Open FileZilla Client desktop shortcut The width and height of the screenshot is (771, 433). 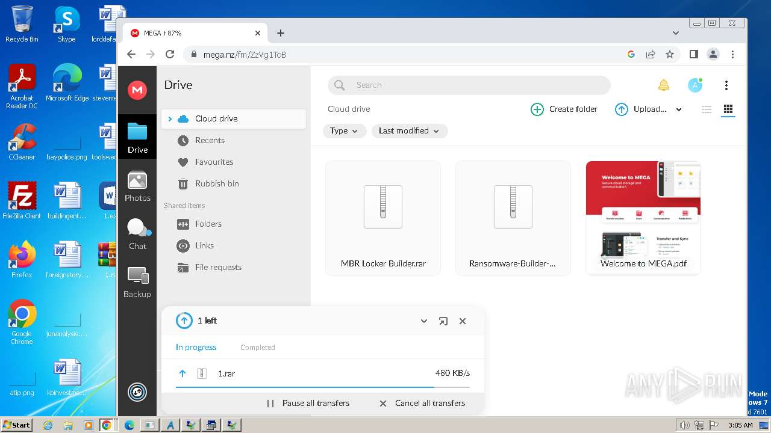pos(22,200)
